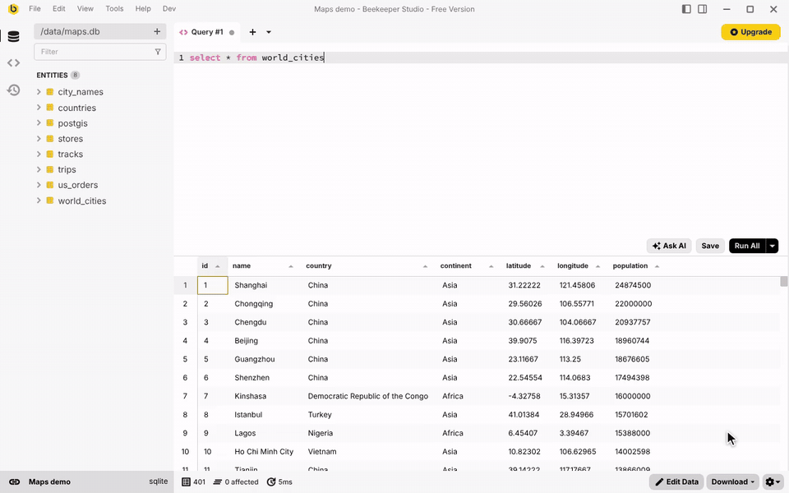789x493 pixels.
Task: Click in the SQL query editor line
Action: click(x=481, y=58)
